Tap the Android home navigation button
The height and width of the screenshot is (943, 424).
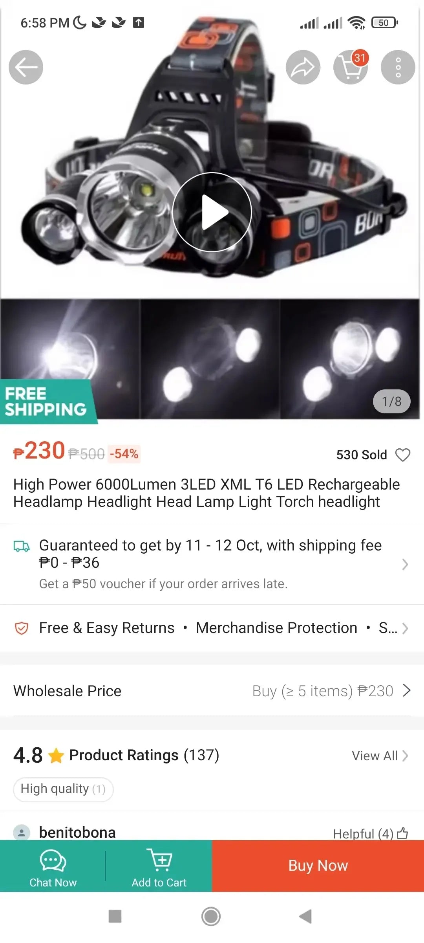click(211, 916)
